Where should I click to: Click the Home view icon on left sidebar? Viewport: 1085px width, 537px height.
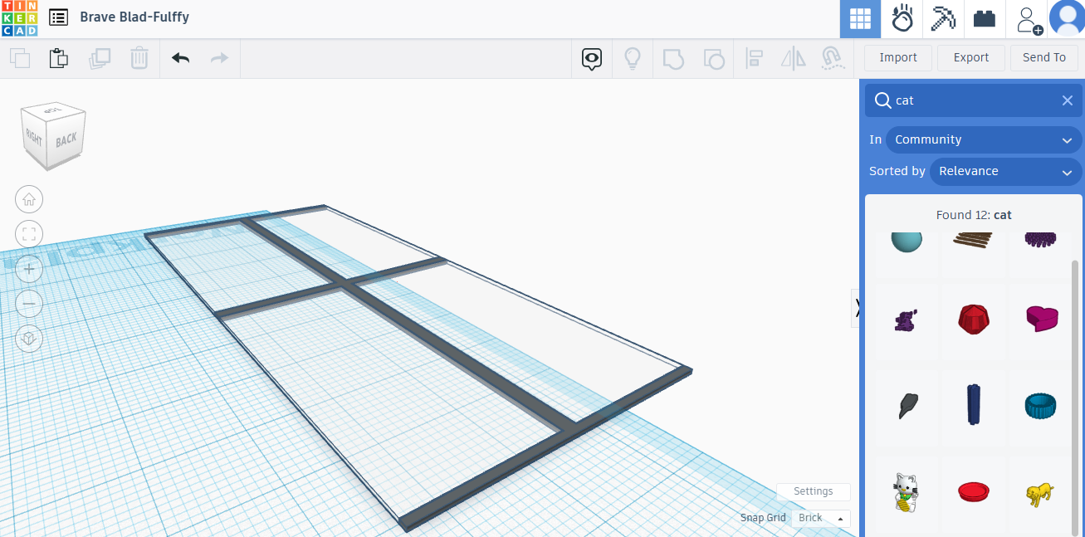pos(29,199)
